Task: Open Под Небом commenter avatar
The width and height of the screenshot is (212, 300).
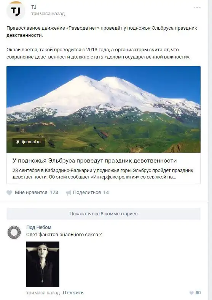Action: tap(14, 232)
